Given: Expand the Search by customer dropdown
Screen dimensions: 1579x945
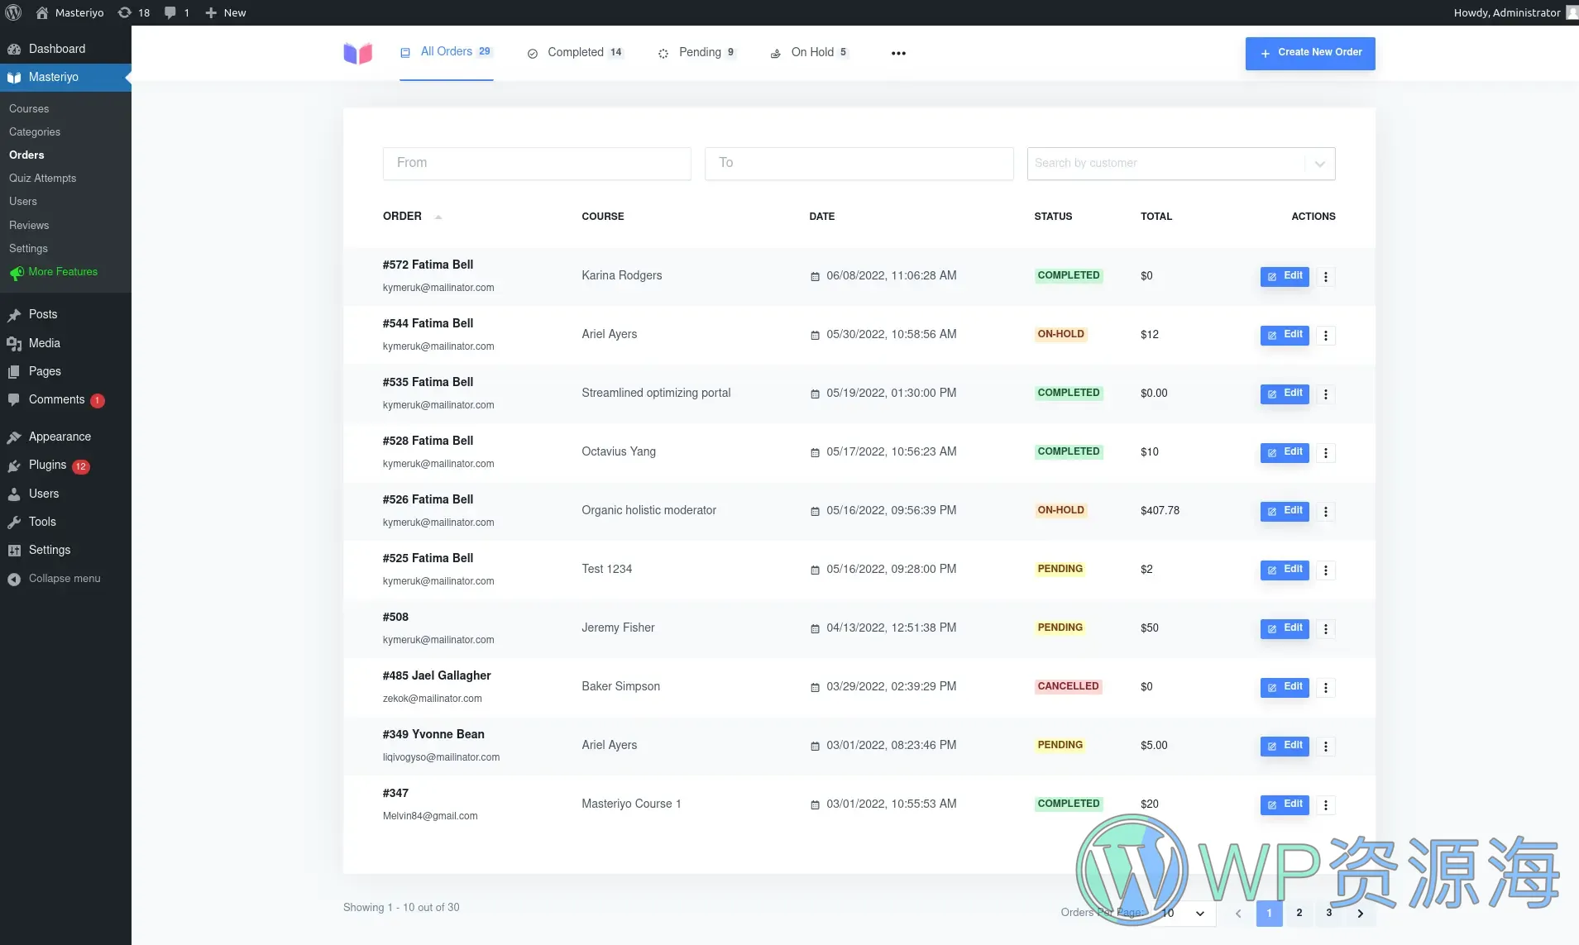Looking at the screenshot, I should click(1319, 164).
